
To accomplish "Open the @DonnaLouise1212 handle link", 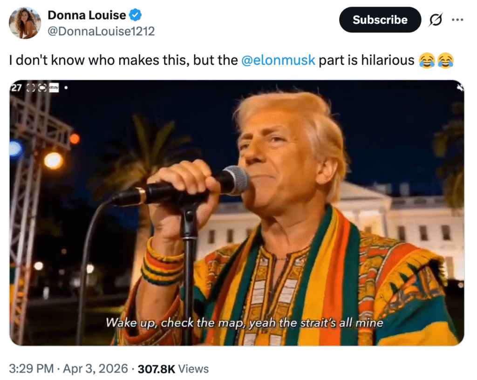I will tap(101, 31).
